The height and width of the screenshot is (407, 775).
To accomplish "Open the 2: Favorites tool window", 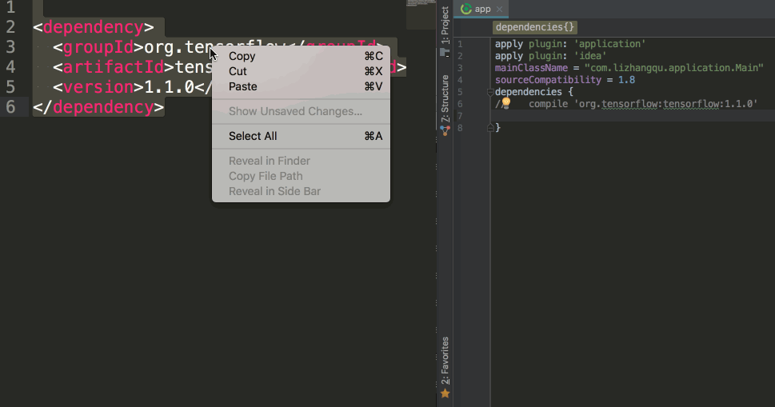I will (445, 361).
